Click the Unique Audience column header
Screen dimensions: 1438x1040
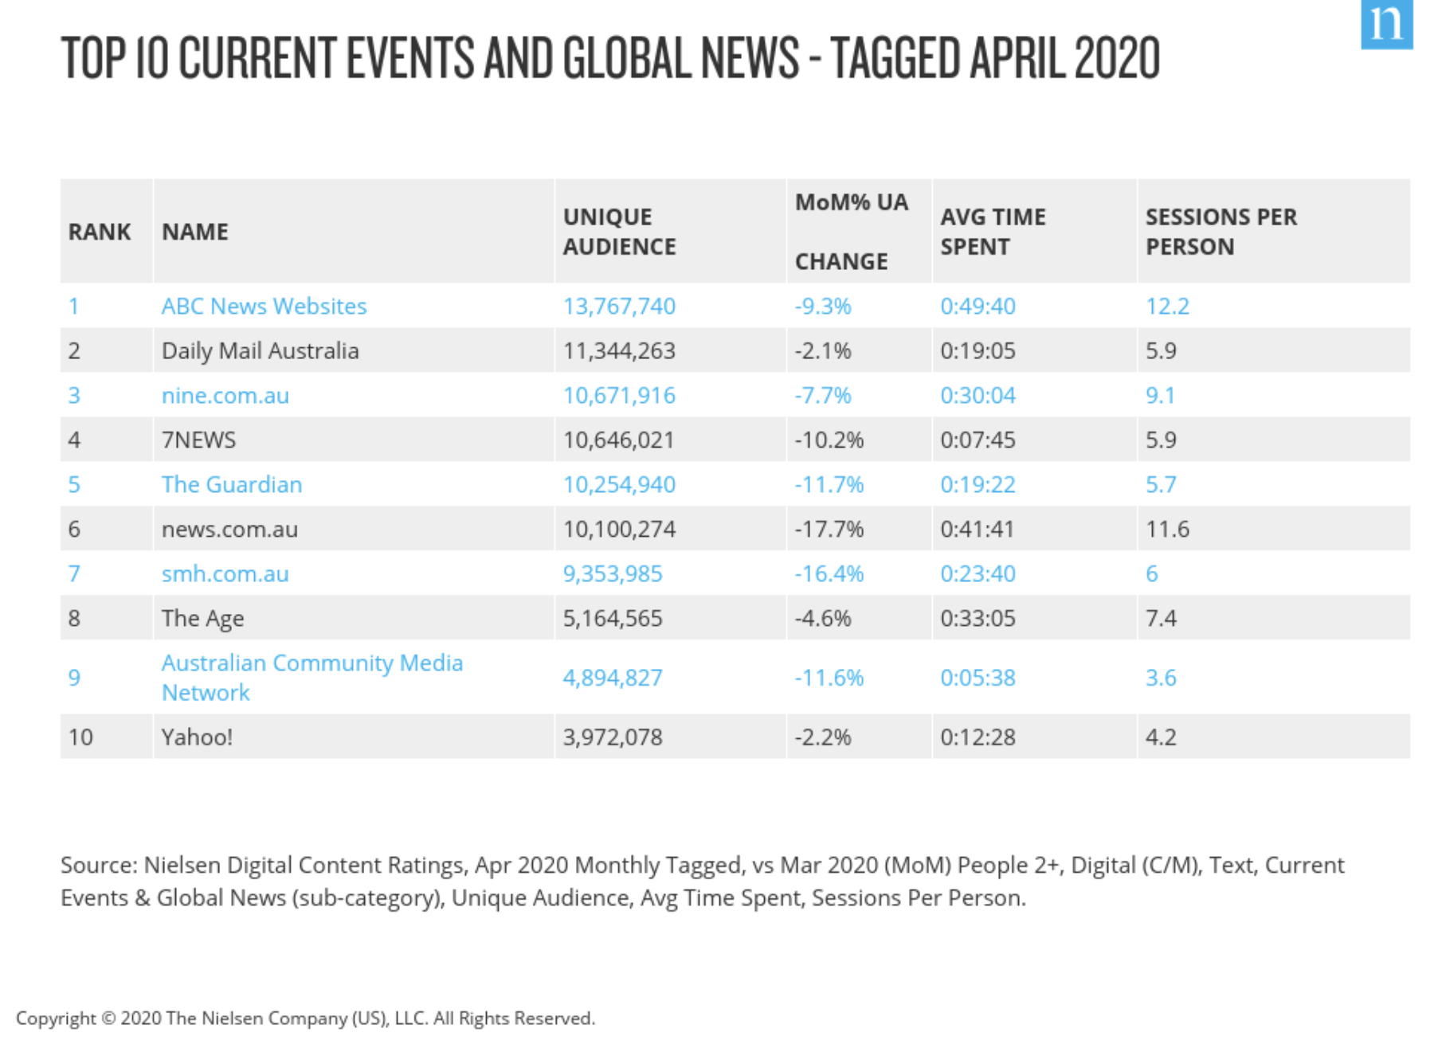click(x=619, y=232)
